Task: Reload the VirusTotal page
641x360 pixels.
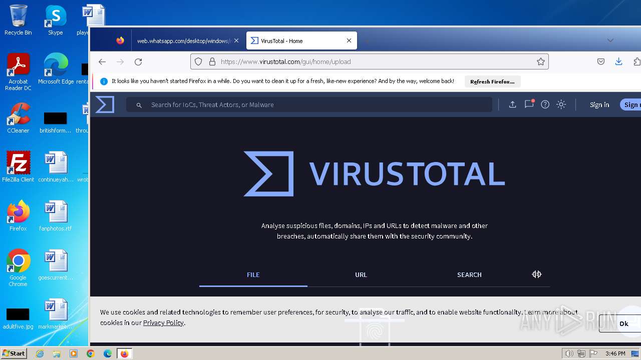Action: coord(138,61)
